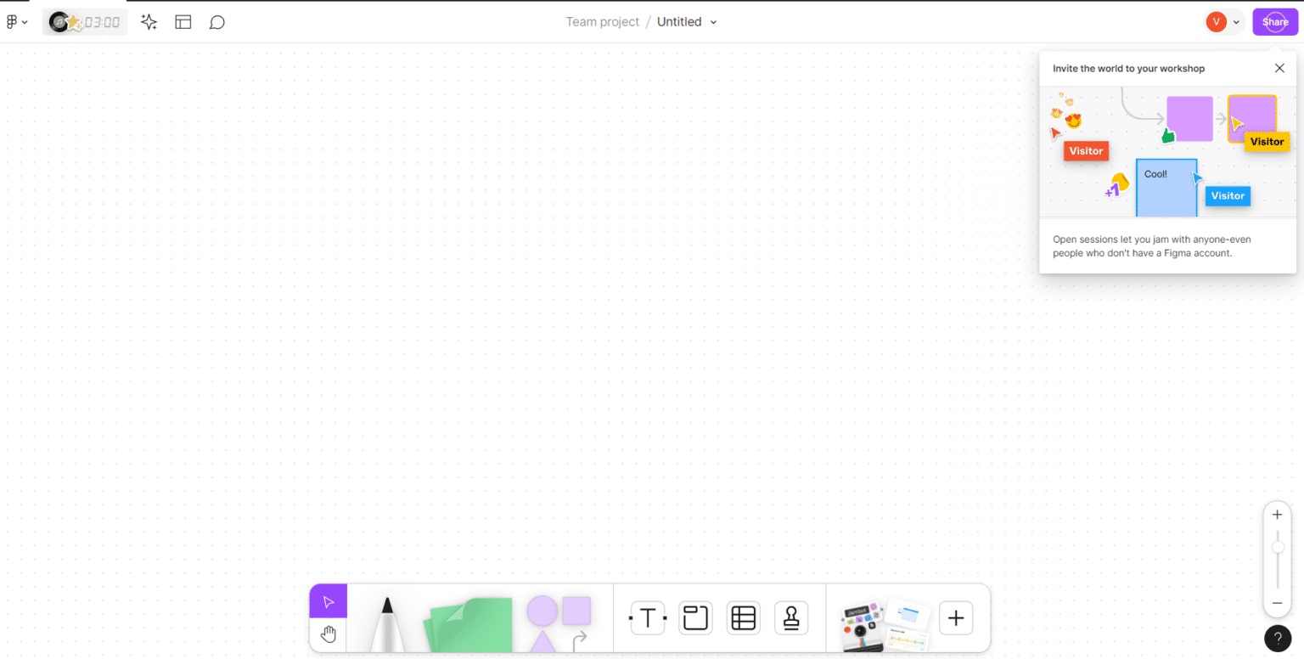This screenshot has width=1304, height=659.
Task: Click the zoom slider handle
Action: pos(1278,548)
